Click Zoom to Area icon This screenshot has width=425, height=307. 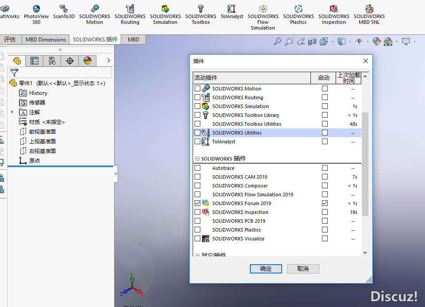pyautogui.click(x=289, y=41)
